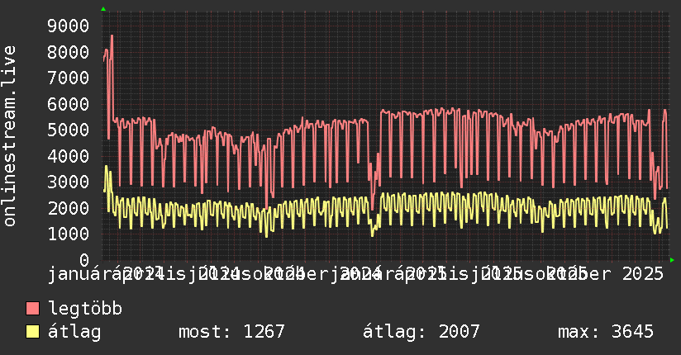Viewport: 681px width, 355px height.
Task: Click the yellow átlag legend swatch
Action: point(32,331)
